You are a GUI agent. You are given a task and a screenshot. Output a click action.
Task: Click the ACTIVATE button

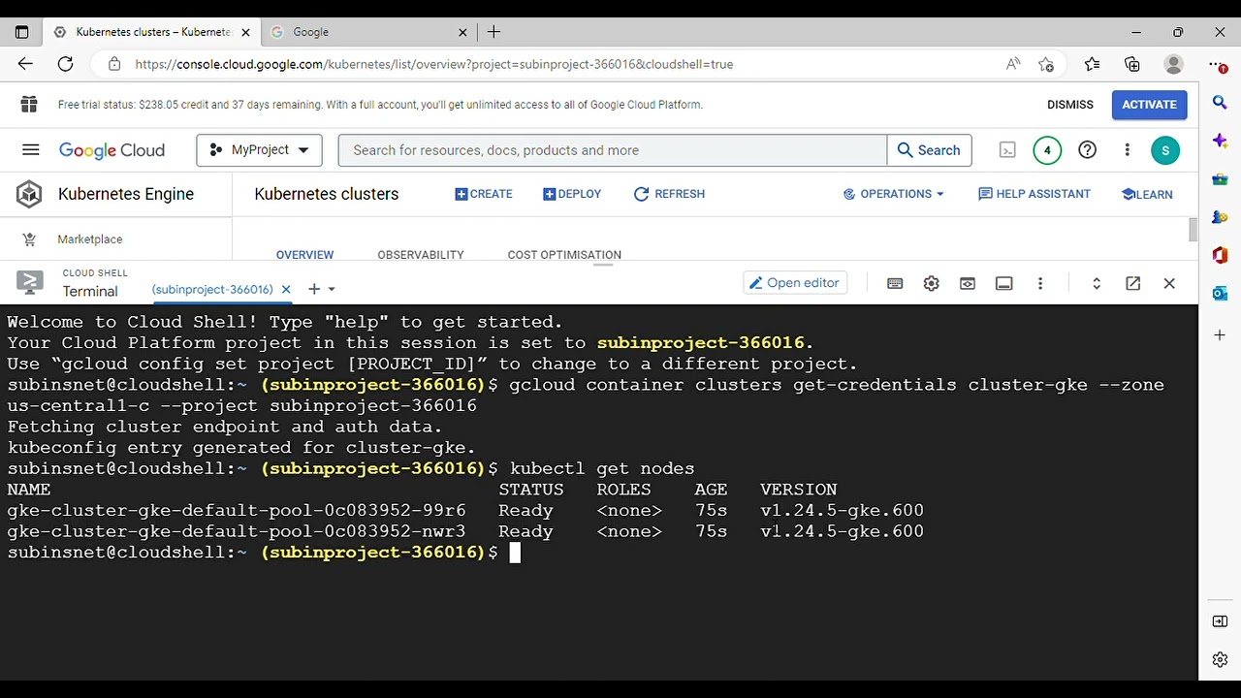point(1149,105)
